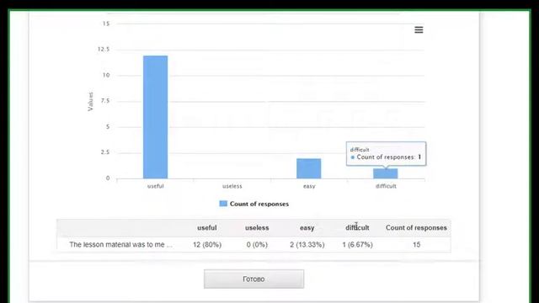The height and width of the screenshot is (303, 539).
Task: Click the Values y-axis title
Action: pyautogui.click(x=90, y=101)
